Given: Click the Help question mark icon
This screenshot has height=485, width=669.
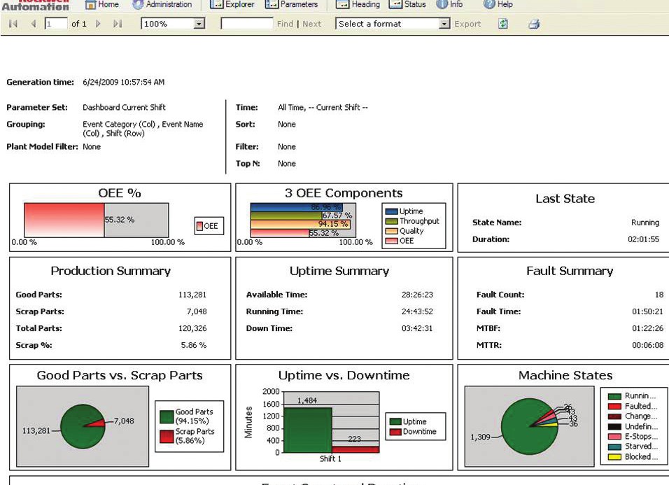Looking at the screenshot, I should pos(489,4).
